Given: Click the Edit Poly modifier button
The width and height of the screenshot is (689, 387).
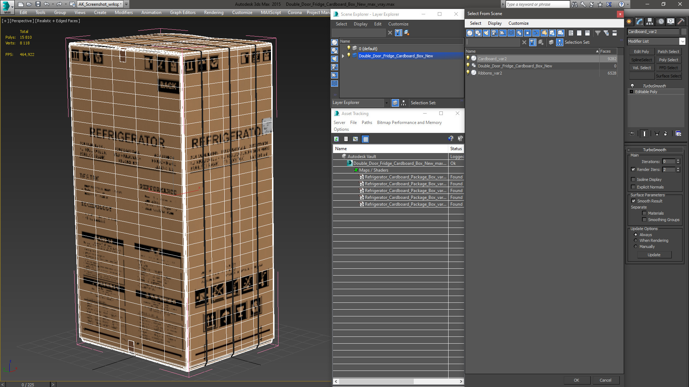Looking at the screenshot, I should click(x=641, y=52).
